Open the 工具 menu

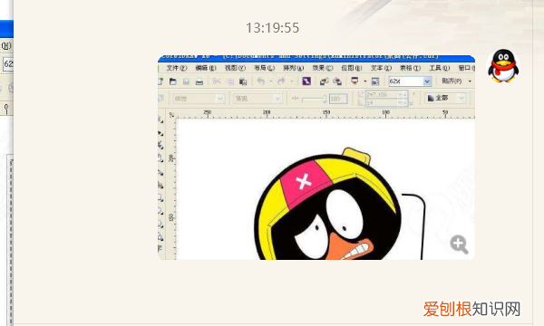pyautogui.click(x=439, y=68)
